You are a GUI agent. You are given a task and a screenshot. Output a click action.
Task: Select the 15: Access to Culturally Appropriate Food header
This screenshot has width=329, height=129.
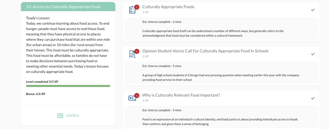(x=63, y=7)
